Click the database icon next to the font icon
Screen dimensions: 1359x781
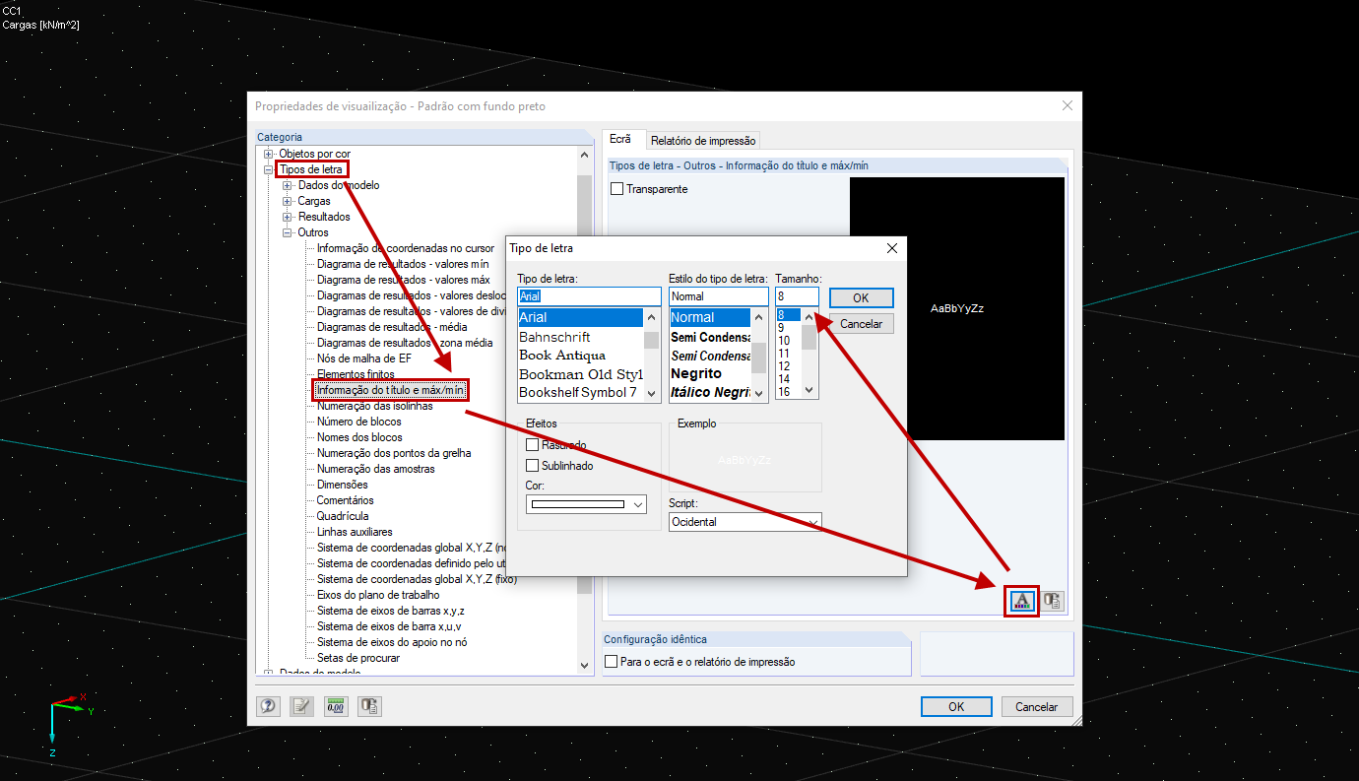[1052, 601]
